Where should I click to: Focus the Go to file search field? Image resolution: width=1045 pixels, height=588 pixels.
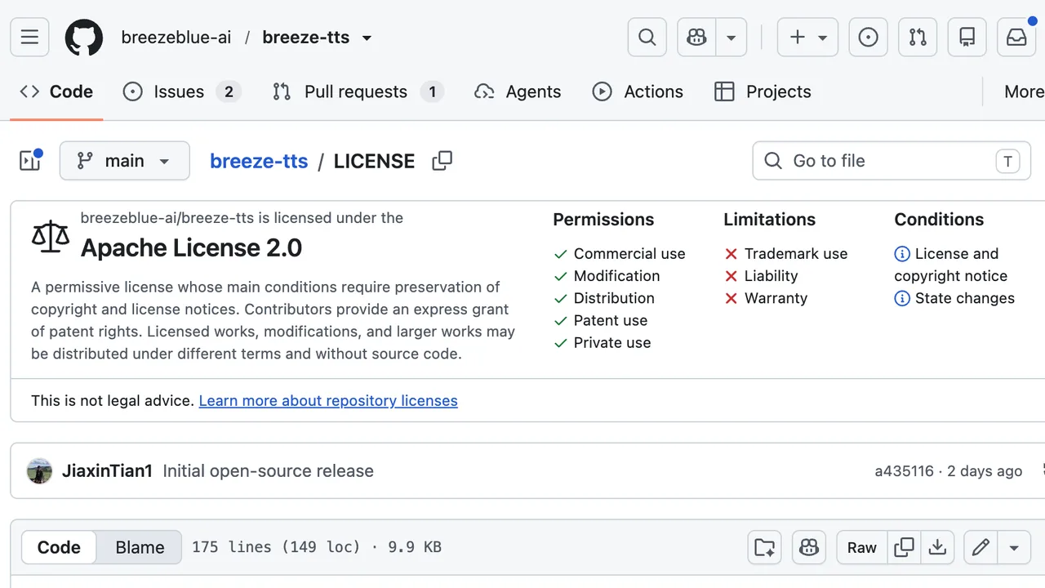[x=892, y=161]
